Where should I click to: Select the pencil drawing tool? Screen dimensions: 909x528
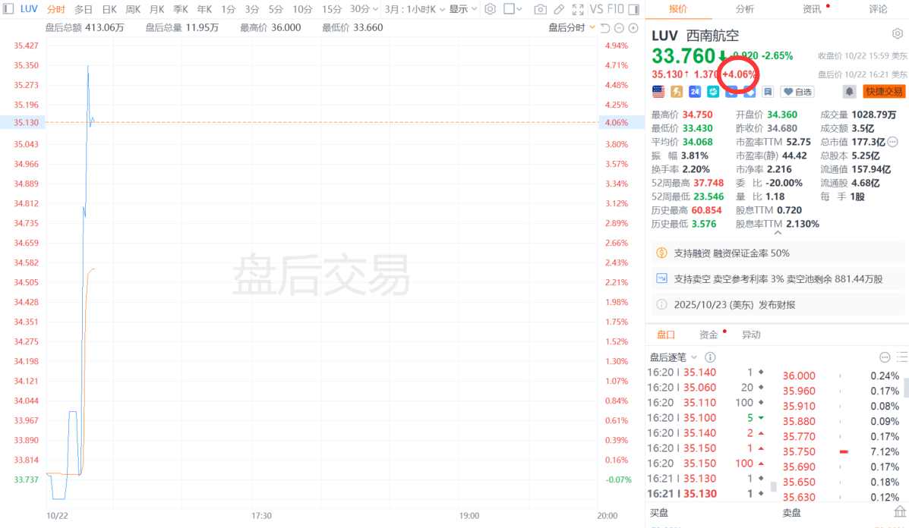(559, 9)
